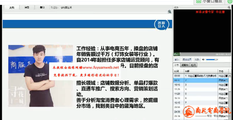The width and height of the screenshot is (233, 120).
Task: Click the 小窗口播放 mini-window icon
Action: pos(199,1)
